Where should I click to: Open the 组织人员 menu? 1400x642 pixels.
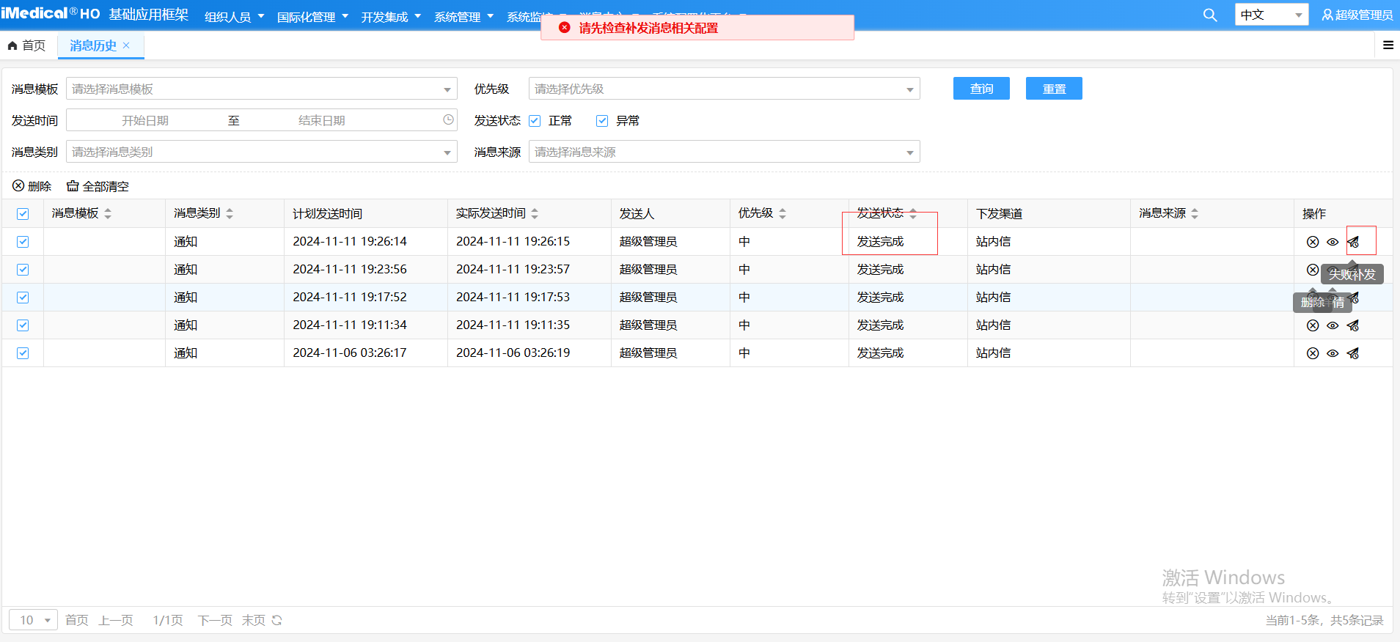(234, 17)
